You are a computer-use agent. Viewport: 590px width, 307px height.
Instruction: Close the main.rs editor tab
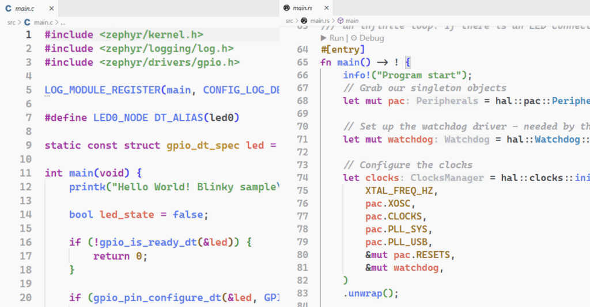tap(327, 8)
